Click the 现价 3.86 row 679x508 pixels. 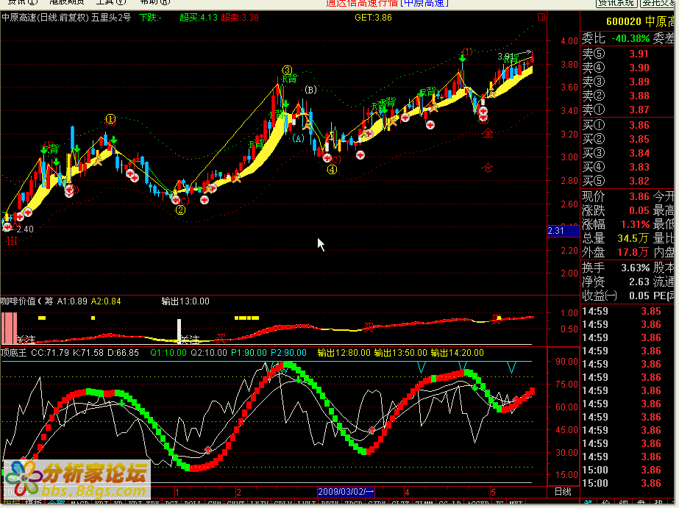[615, 196]
